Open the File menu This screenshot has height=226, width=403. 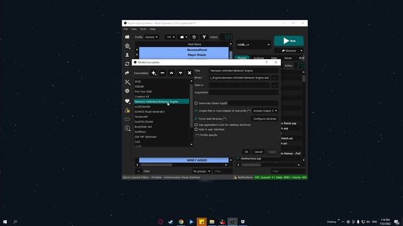tap(125, 29)
